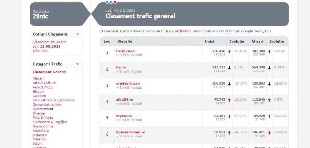Open the Auto & Moto category

tap(42, 87)
